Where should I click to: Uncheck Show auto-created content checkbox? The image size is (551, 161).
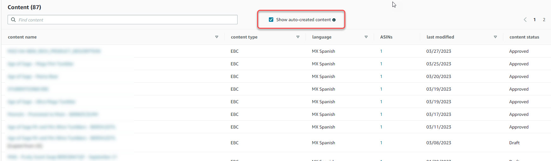(271, 20)
